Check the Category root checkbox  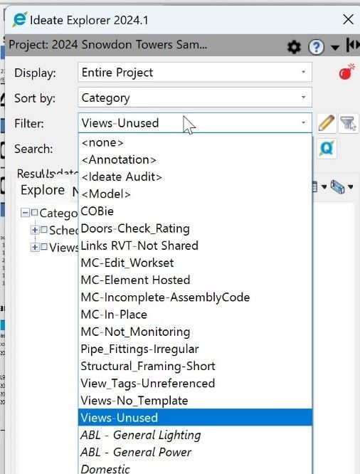[34, 213]
